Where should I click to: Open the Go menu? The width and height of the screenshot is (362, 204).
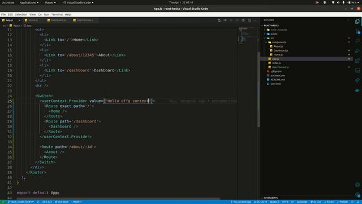(40, 14)
